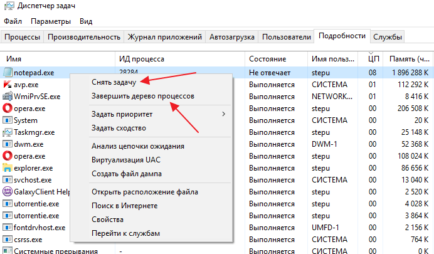
Task: Click the Taskmgr.exe process icon
Action: 8,132
